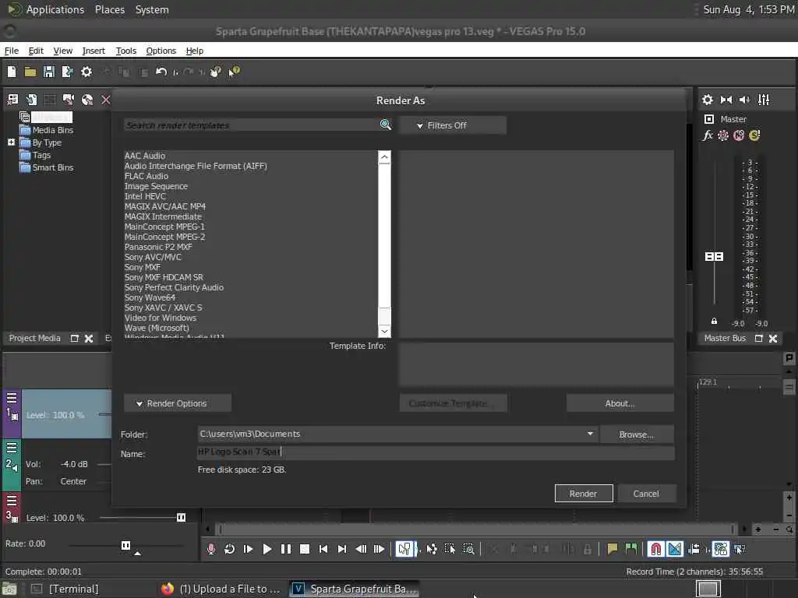
Task: Toggle Lock Envelopes to Events icon
Action: [x=721, y=549]
